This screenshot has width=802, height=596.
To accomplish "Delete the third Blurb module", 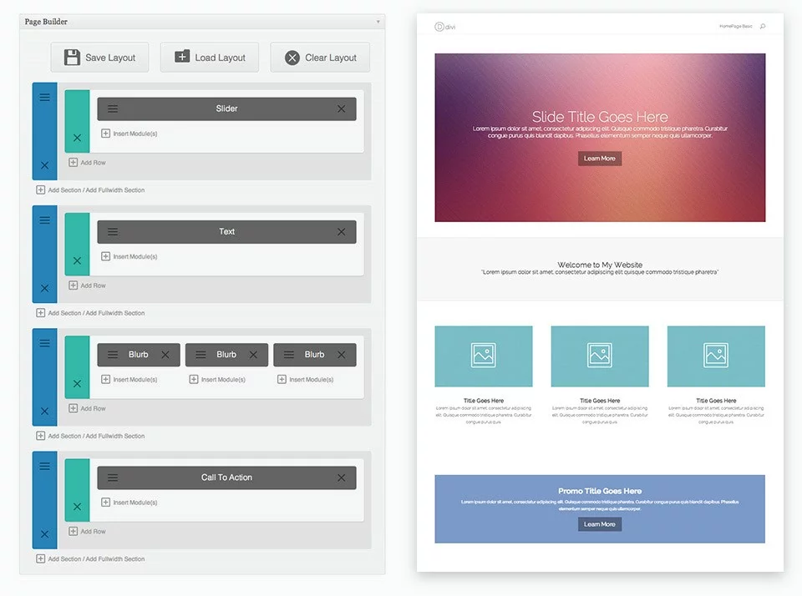I will pyautogui.click(x=343, y=354).
